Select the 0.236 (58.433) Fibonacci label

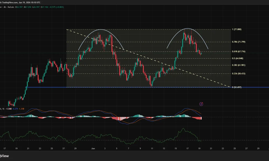(238, 74)
